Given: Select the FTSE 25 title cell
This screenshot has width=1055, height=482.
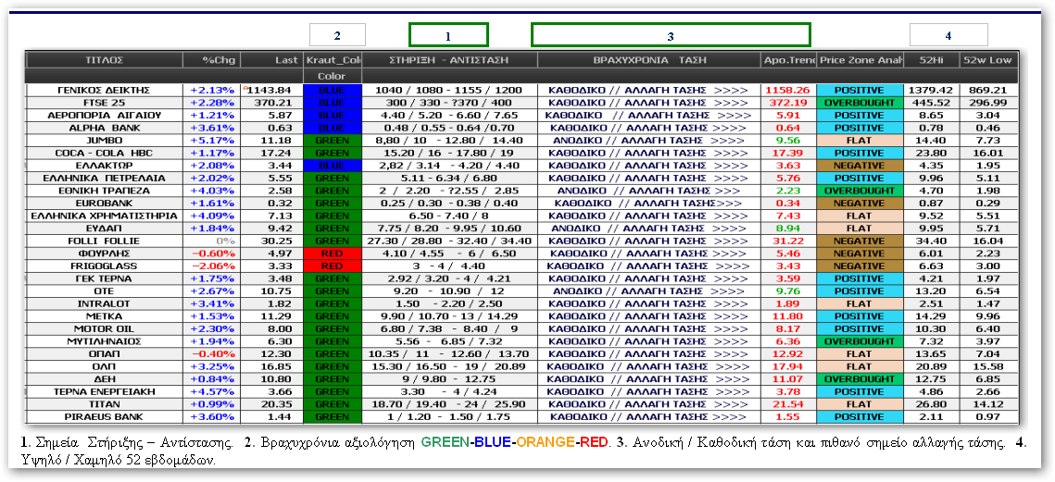Looking at the screenshot, I should (105, 103).
